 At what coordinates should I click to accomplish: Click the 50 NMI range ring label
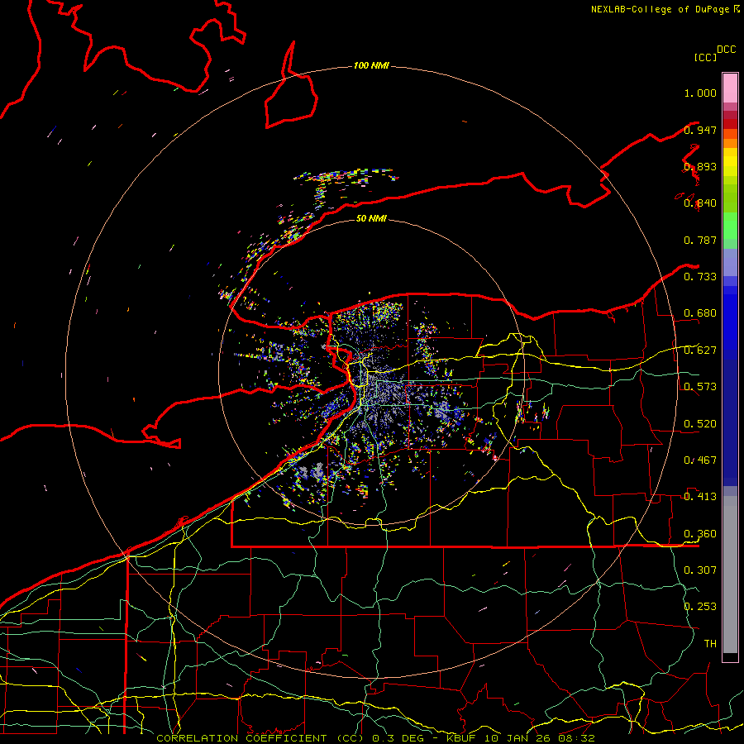[x=371, y=218]
